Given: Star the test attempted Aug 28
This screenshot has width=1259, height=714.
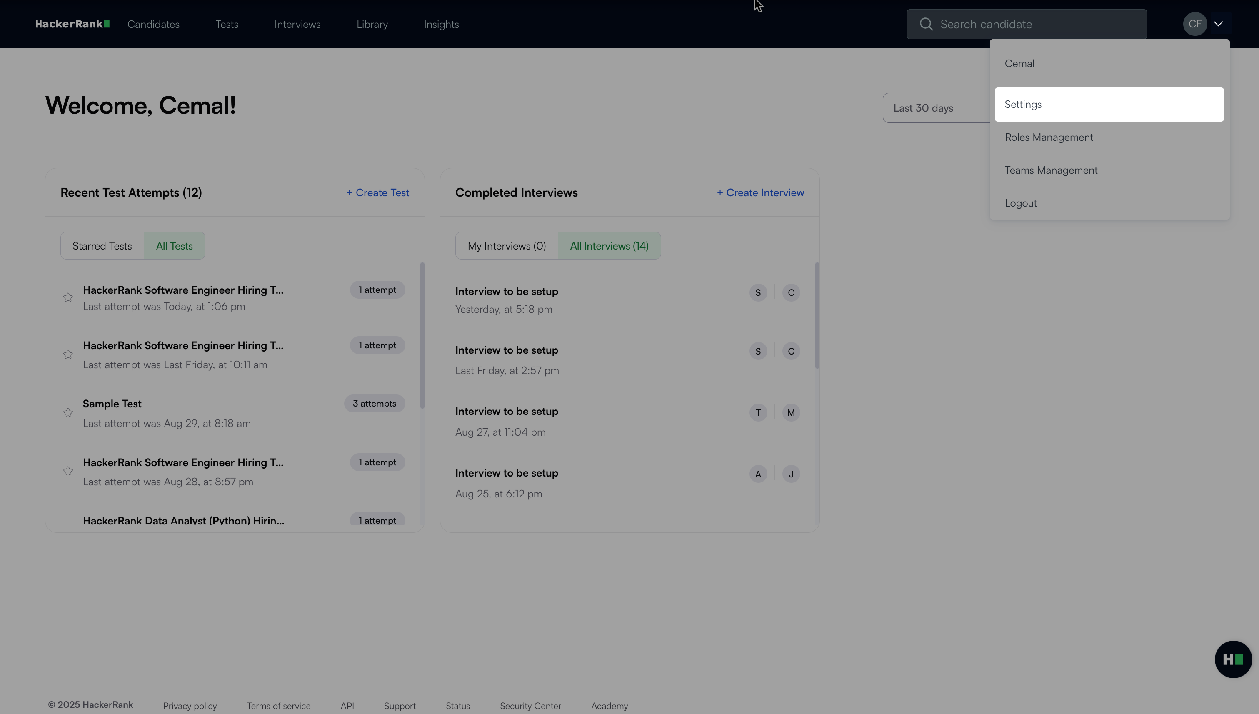Looking at the screenshot, I should click(x=68, y=471).
